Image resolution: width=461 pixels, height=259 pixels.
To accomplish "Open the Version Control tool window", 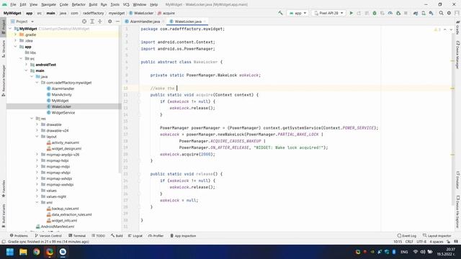I will [48, 236].
